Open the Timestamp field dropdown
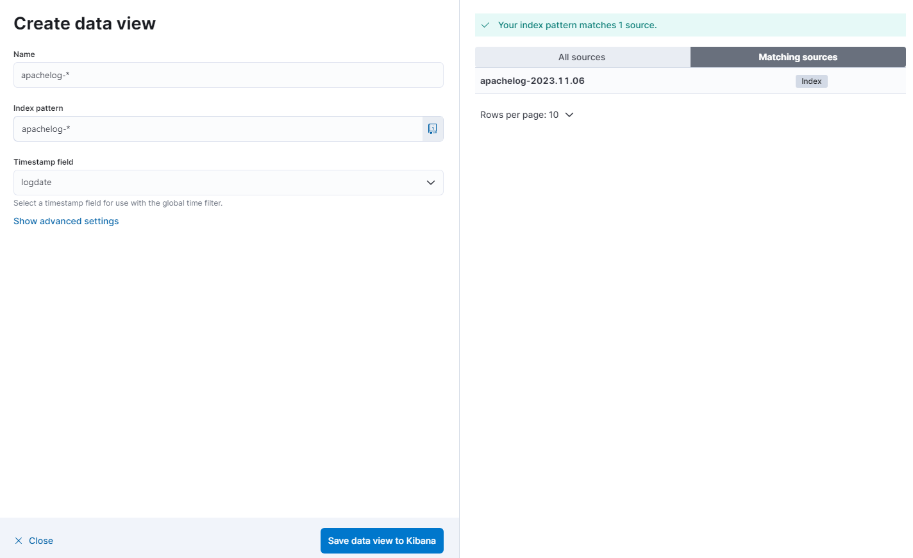Viewport: 913px width, 558px height. point(228,183)
